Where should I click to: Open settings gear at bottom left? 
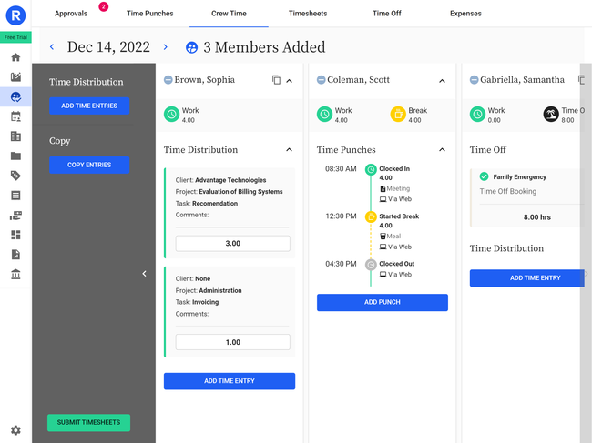pos(15,430)
